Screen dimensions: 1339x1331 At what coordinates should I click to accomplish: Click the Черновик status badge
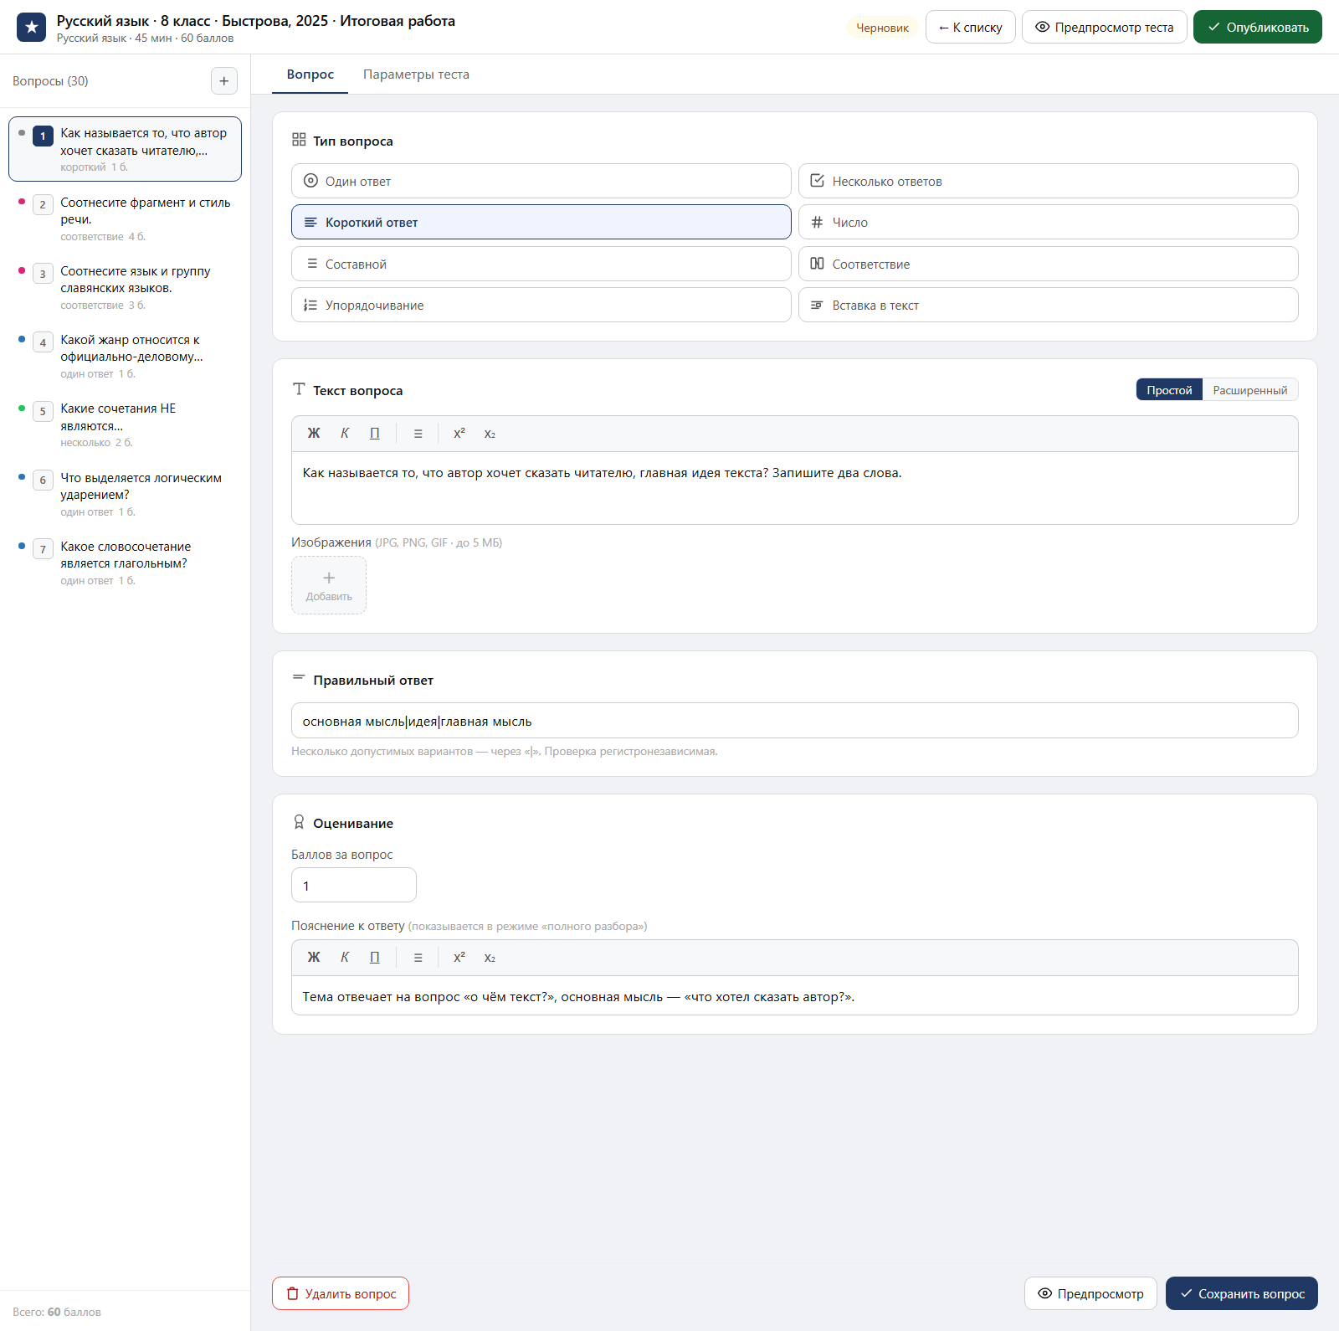[882, 28]
